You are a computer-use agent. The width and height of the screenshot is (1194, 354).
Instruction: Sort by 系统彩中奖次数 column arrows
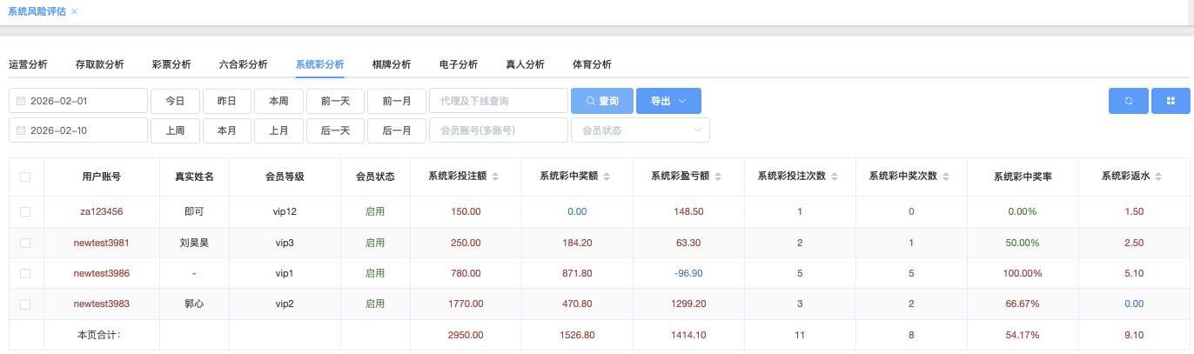click(x=946, y=177)
